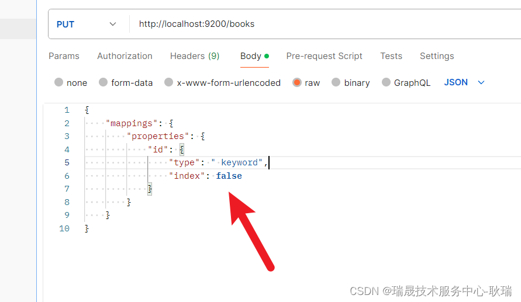
Task: Select the Body tab
Action: [254, 56]
